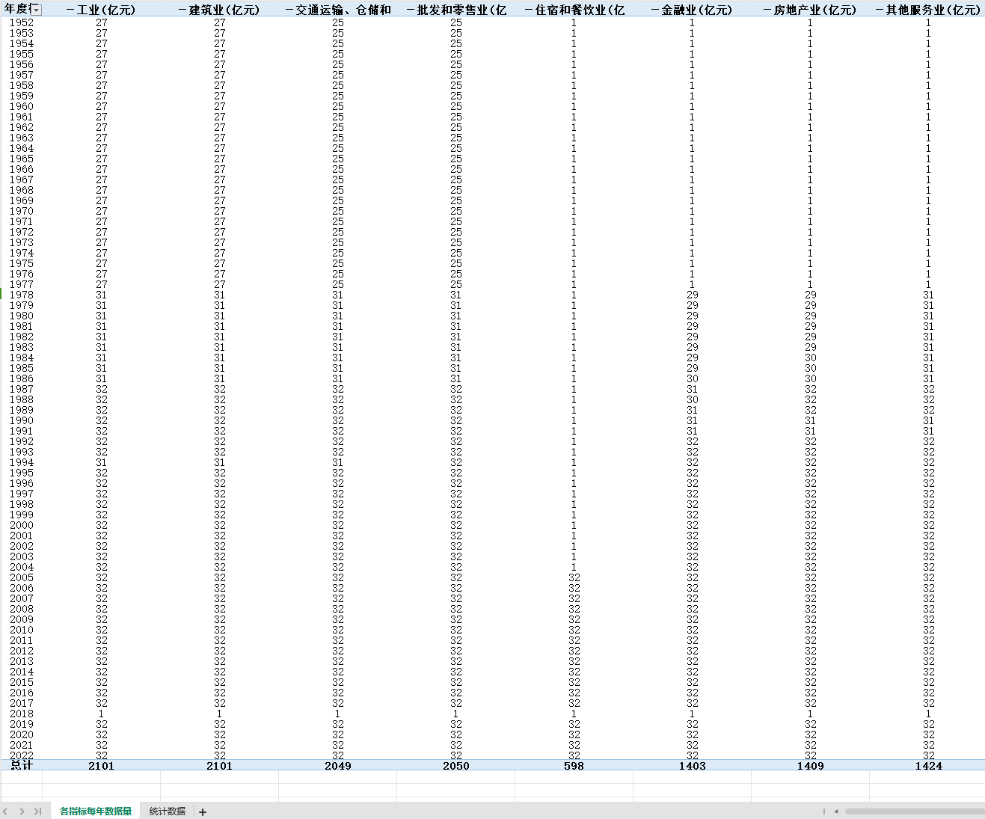Select the 批发和零售业 column header

coord(456,10)
